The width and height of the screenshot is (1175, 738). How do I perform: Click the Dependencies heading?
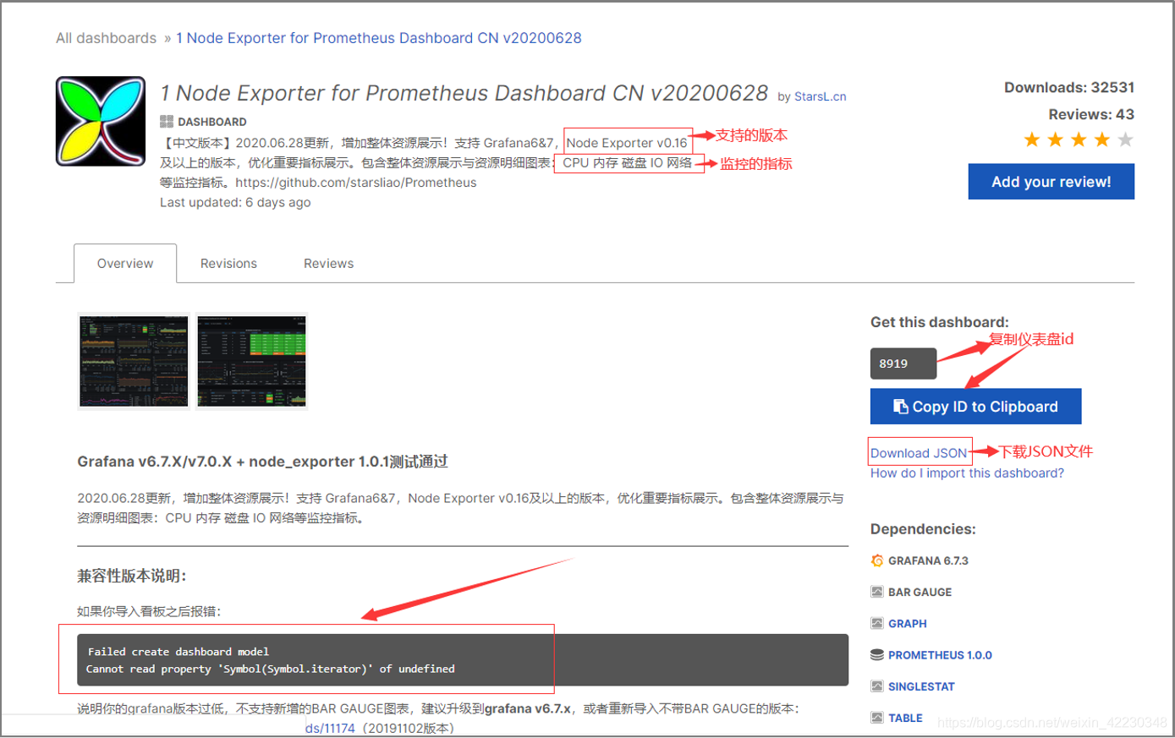click(x=923, y=529)
